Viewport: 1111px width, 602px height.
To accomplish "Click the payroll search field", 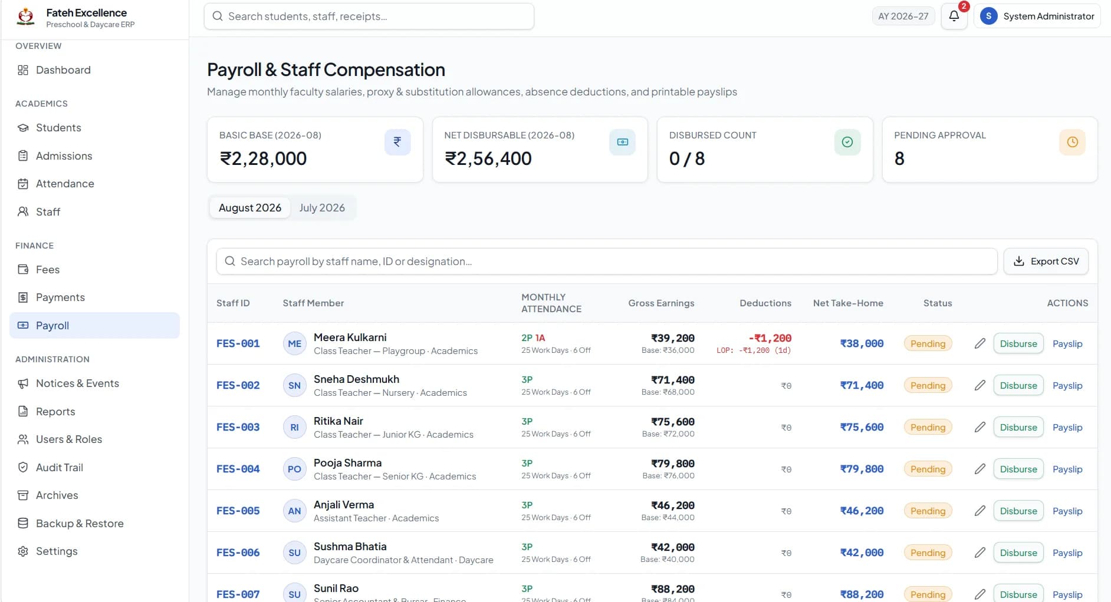I will coord(607,262).
